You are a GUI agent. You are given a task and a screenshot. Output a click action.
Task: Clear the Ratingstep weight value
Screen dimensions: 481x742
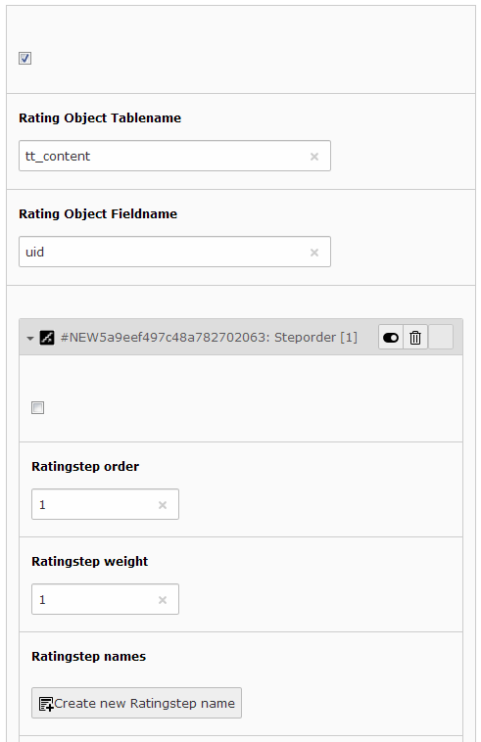[x=163, y=600]
